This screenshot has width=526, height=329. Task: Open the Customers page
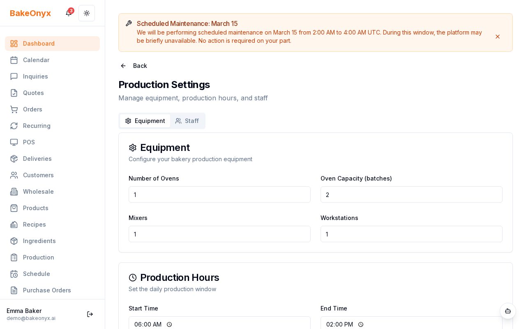(x=38, y=175)
